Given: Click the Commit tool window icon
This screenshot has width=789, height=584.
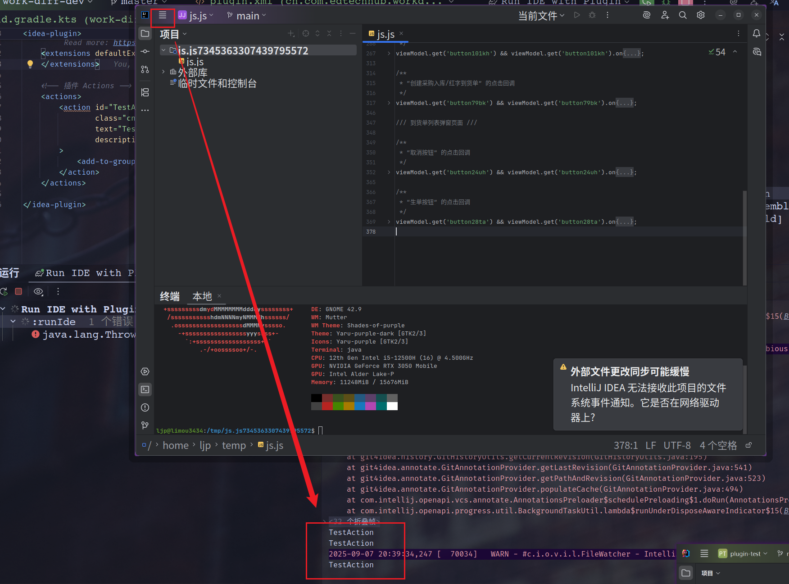Looking at the screenshot, I should 145,51.
